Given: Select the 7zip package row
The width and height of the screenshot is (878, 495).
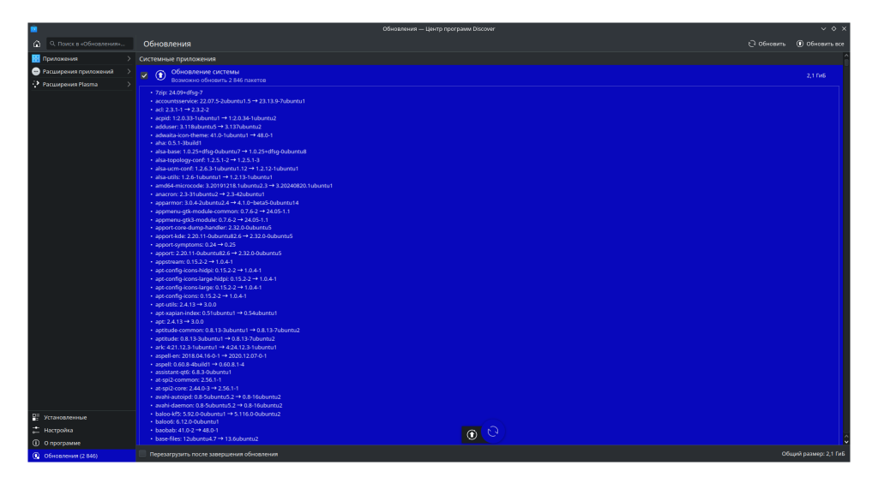Looking at the screenshot, I should coord(178,92).
